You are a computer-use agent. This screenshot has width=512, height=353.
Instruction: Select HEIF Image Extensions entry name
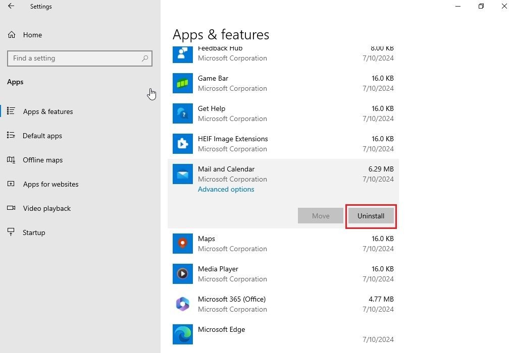233,139
